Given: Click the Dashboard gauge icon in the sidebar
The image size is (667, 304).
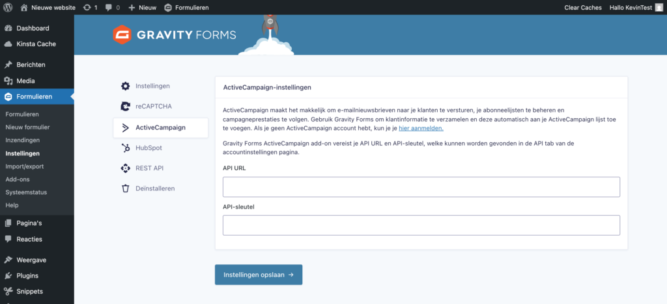Looking at the screenshot, I should click(8, 29).
